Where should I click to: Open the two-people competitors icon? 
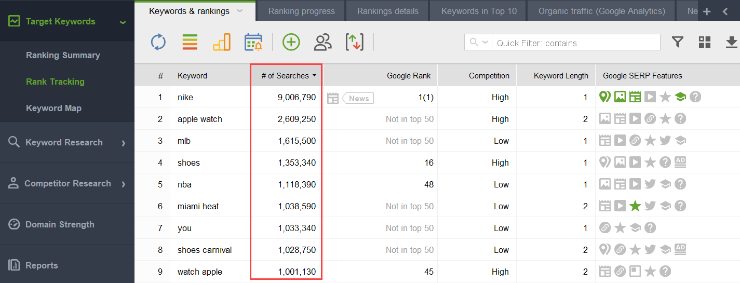click(x=323, y=42)
